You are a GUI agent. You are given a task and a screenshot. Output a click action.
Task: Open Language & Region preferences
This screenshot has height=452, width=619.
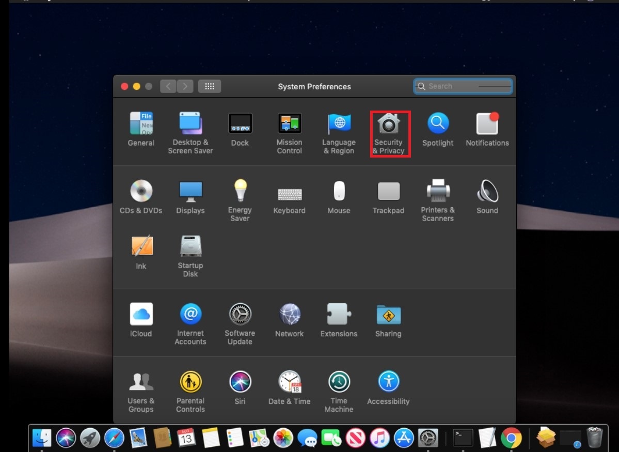click(x=339, y=133)
